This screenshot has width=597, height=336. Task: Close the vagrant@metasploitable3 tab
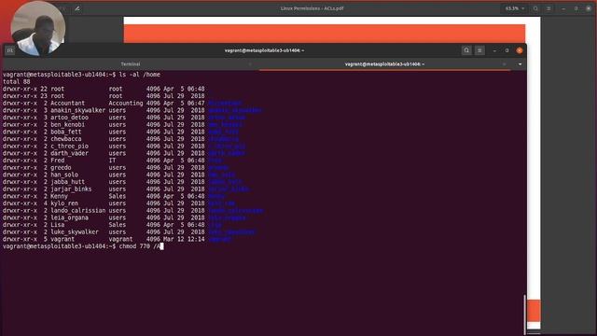504,64
